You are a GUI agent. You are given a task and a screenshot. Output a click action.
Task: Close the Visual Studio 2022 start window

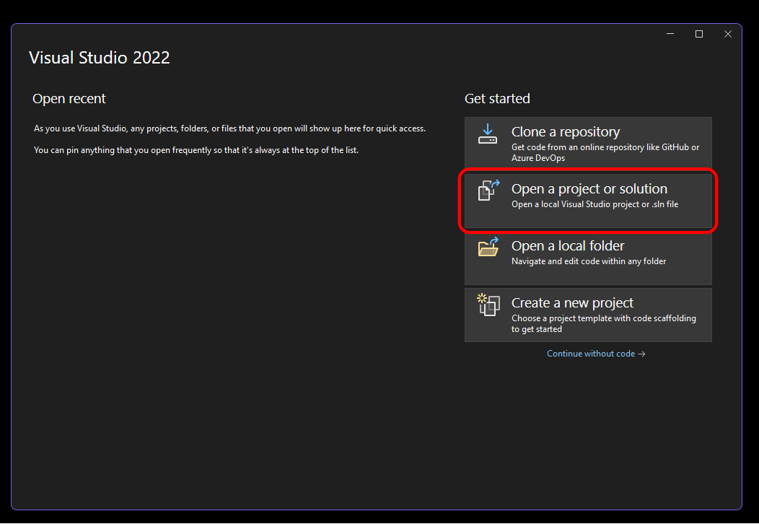[x=727, y=34]
